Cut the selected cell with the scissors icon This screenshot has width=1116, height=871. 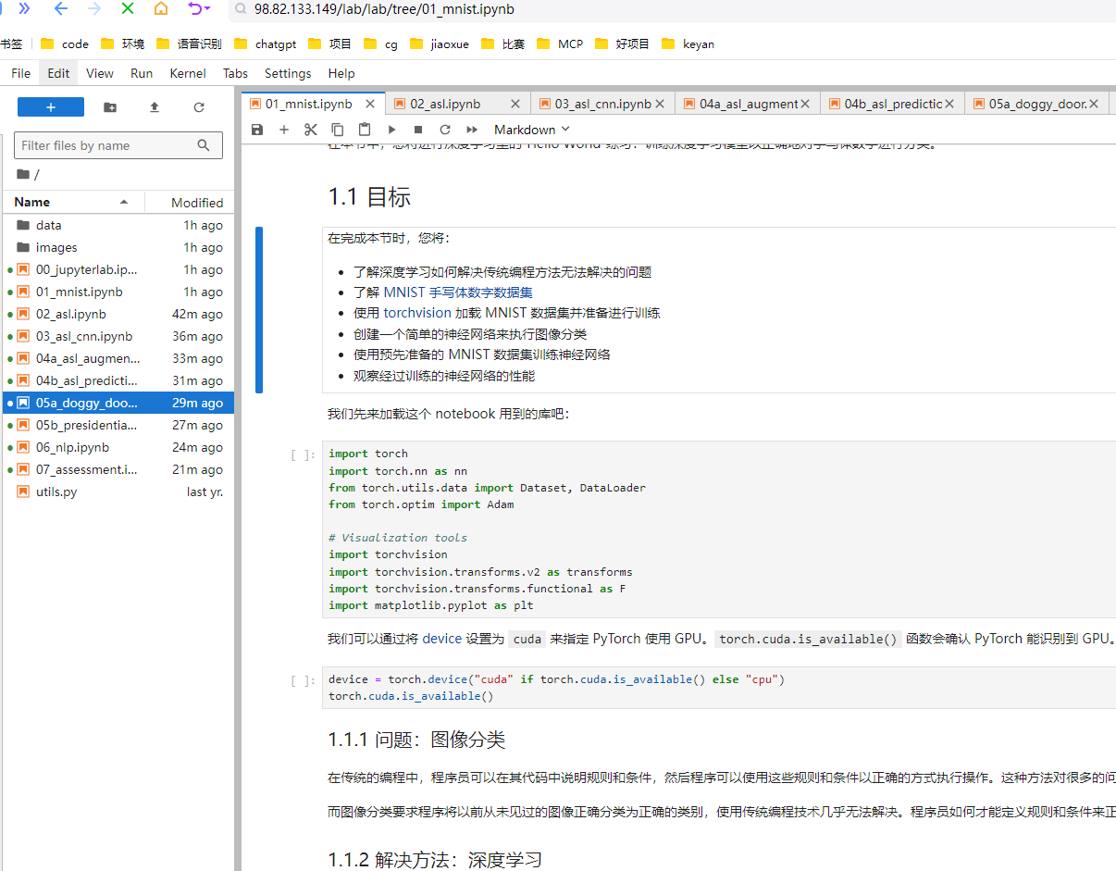[311, 130]
